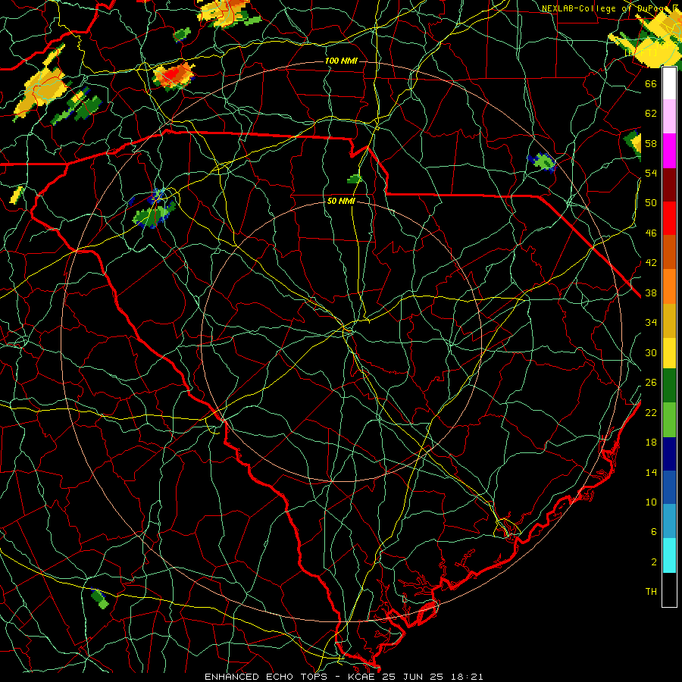Click the red-orange storm cell echo
Viewport: 682px width, 682px height.
tap(174, 75)
